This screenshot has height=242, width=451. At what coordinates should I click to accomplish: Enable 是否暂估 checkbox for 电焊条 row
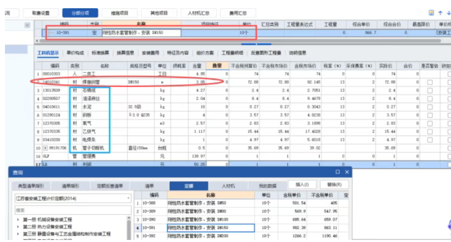pyautogui.click(x=430, y=140)
